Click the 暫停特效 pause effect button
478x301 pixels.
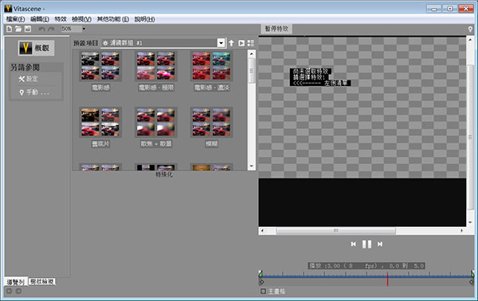(x=276, y=29)
